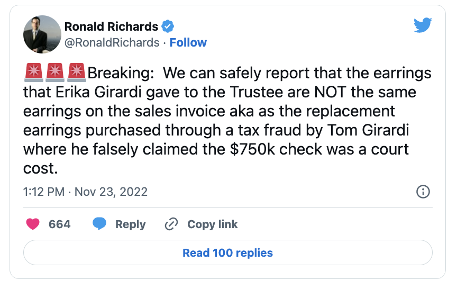Click the 664 likes count
This screenshot has width=457, height=289.
[x=59, y=224]
